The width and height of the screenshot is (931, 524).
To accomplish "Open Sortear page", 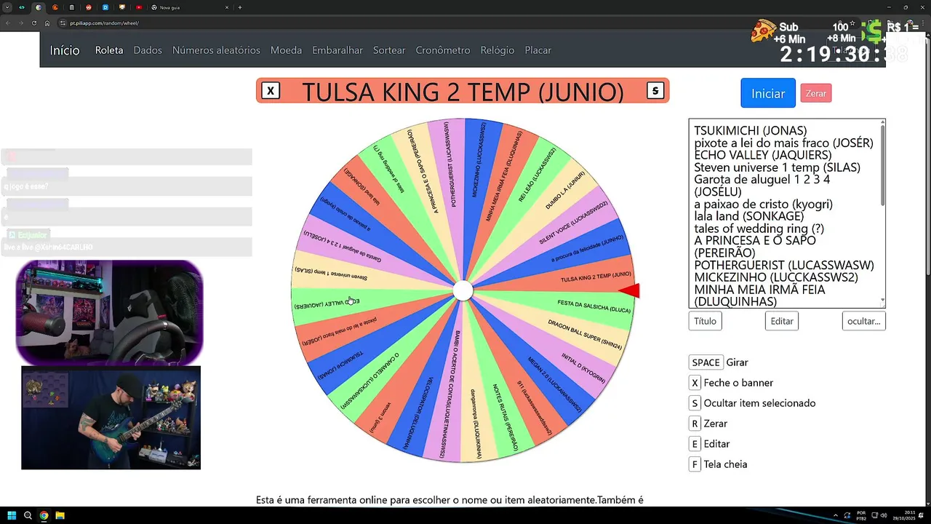I will (x=389, y=50).
